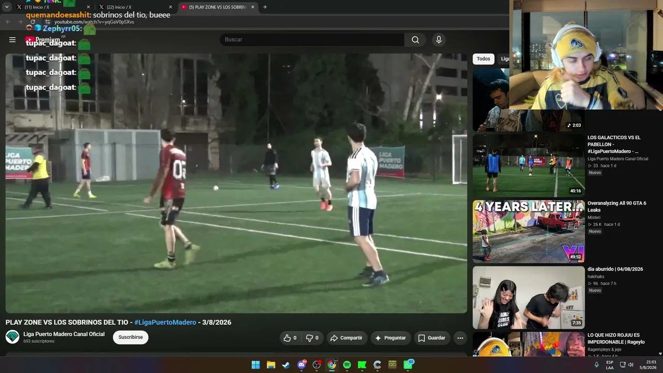Open the YouTube guide hamburger menu

pyautogui.click(x=12, y=40)
